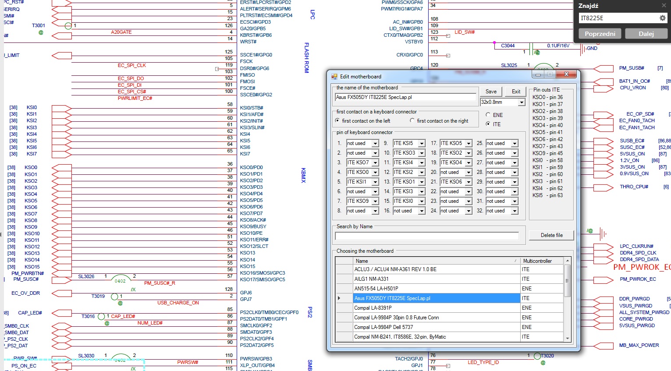Click KSI5 - pin 63 entry
Viewport: 671px width, 371px height.
click(x=547, y=195)
